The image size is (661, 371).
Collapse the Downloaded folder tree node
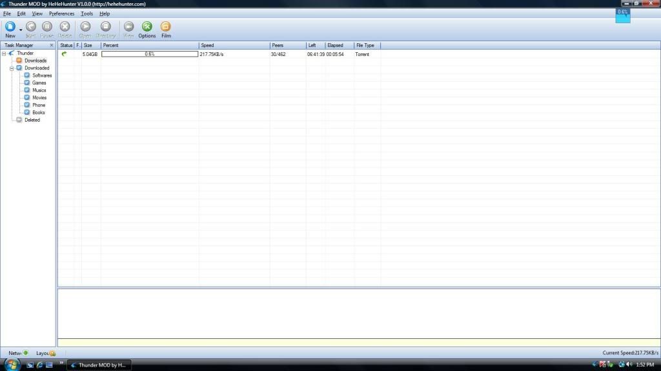click(12, 68)
